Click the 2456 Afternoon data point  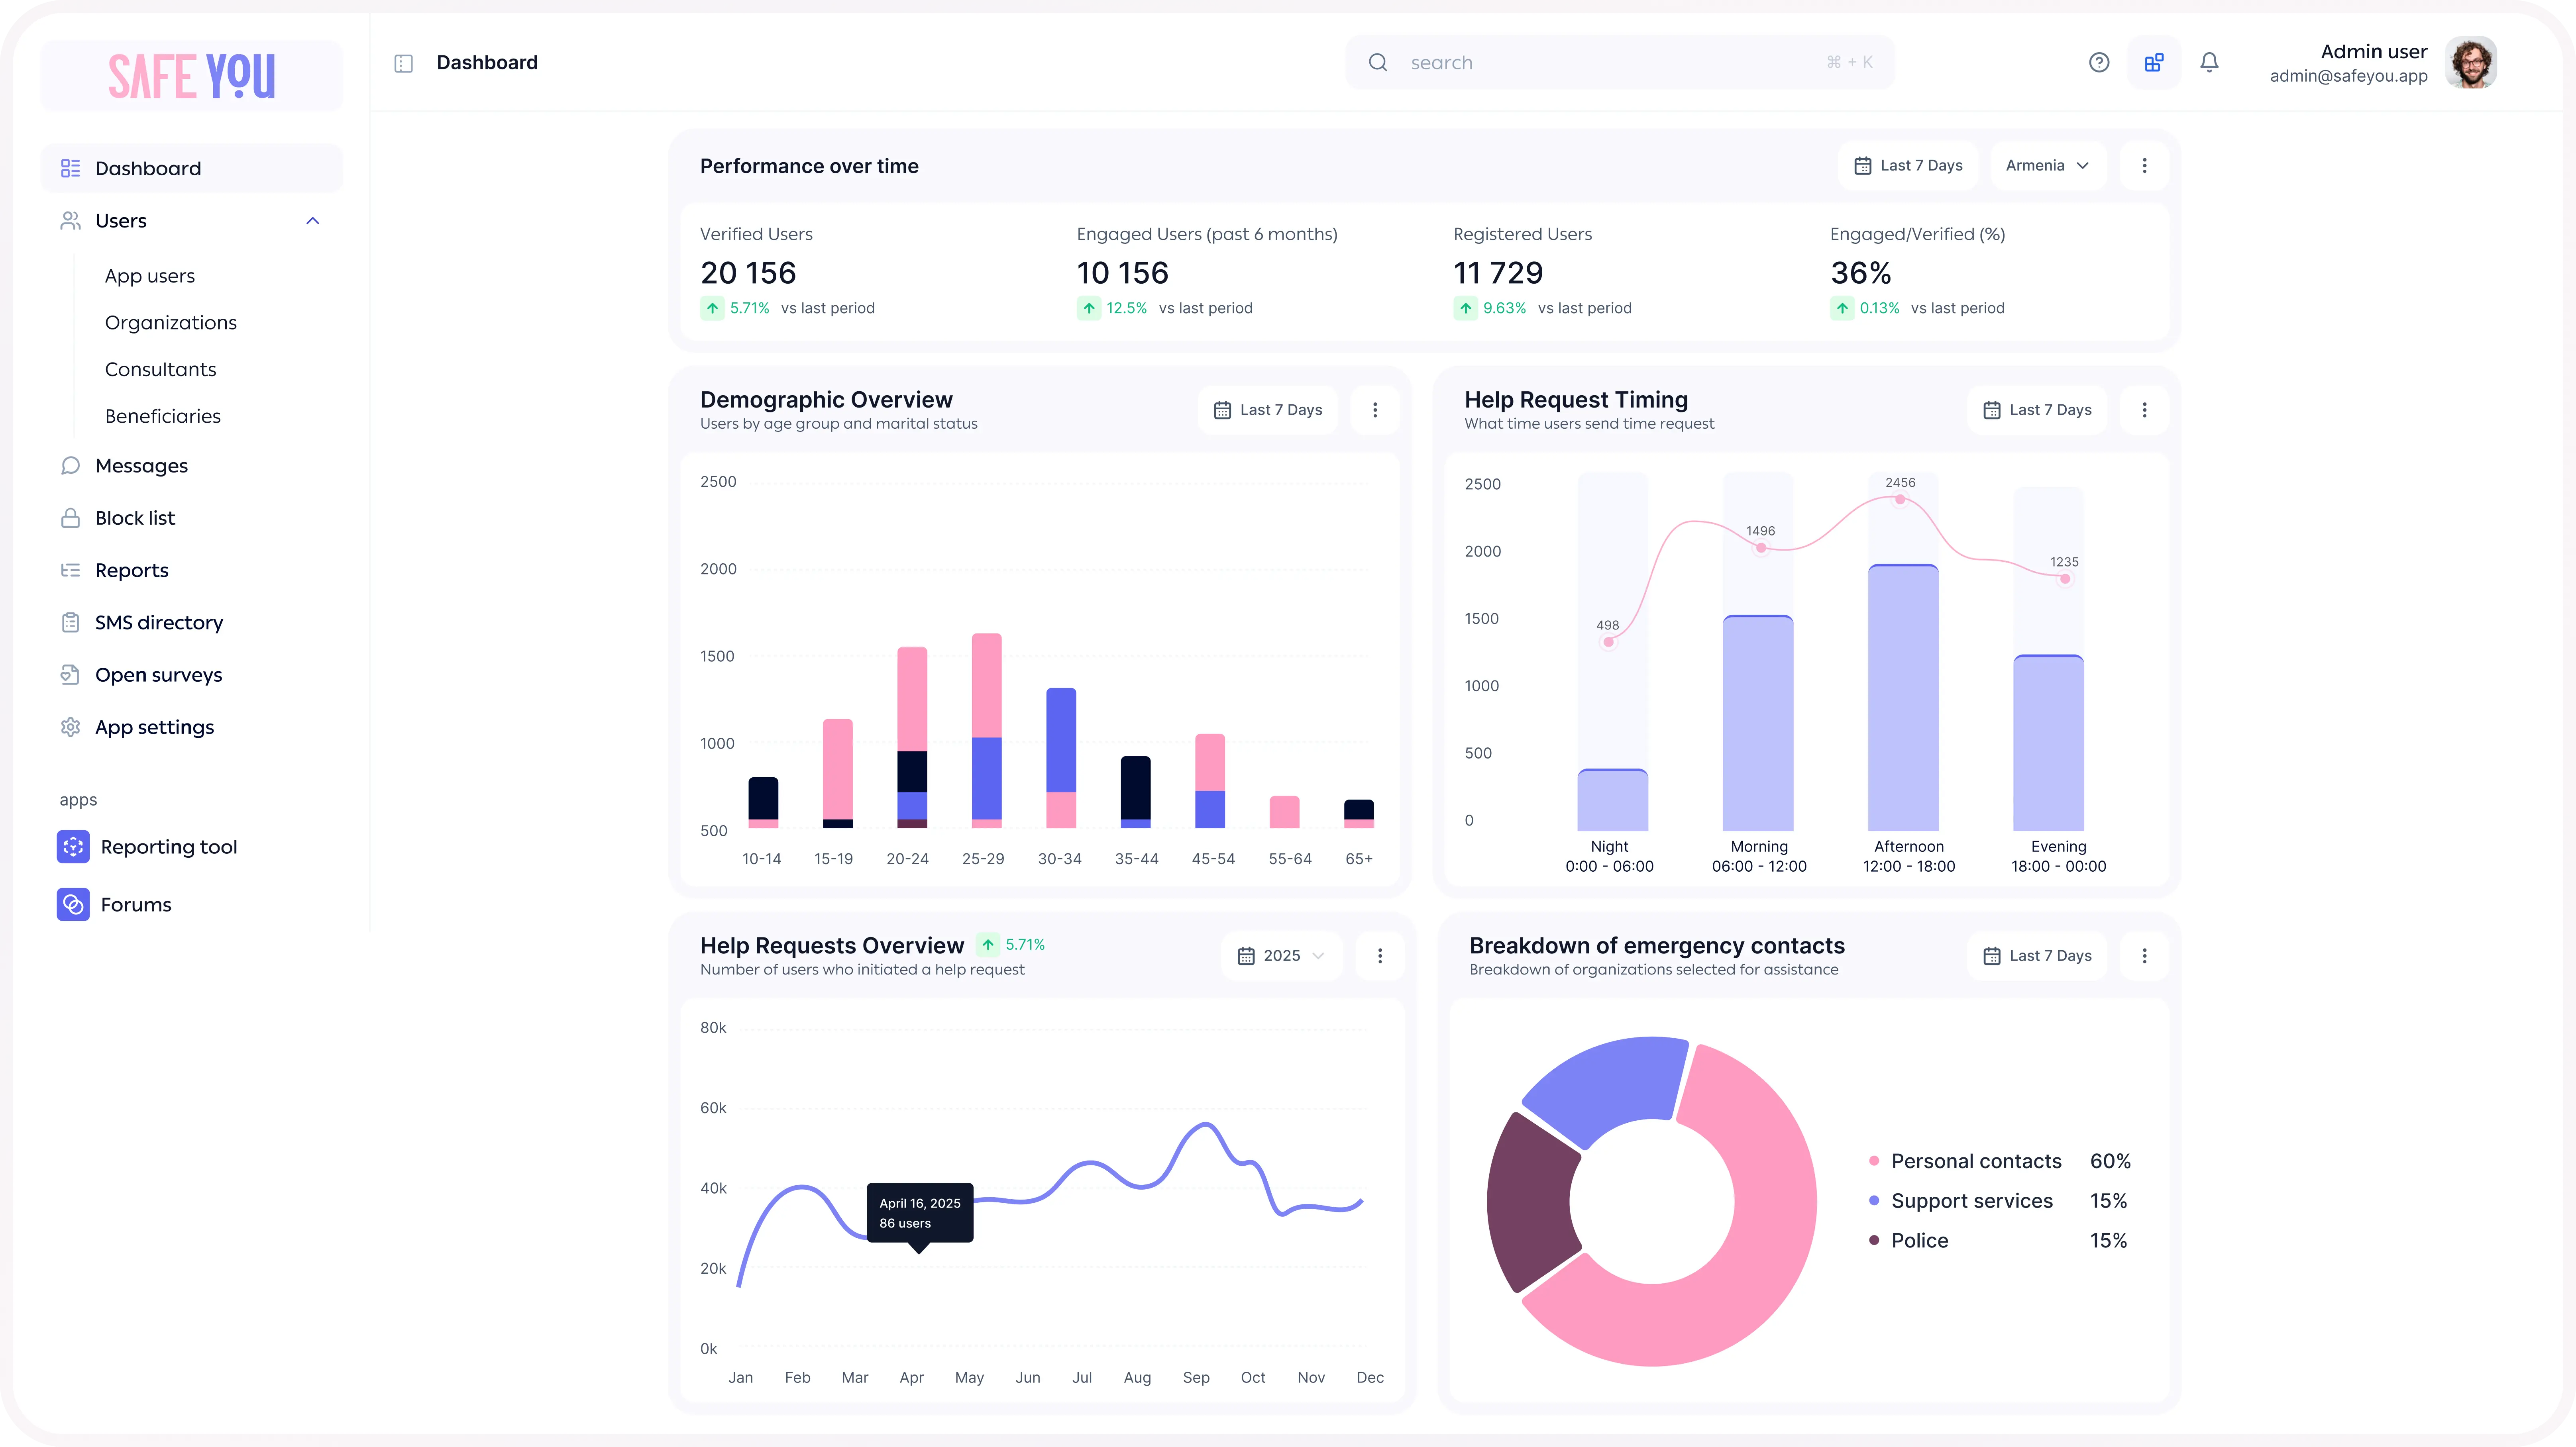pos(1900,499)
